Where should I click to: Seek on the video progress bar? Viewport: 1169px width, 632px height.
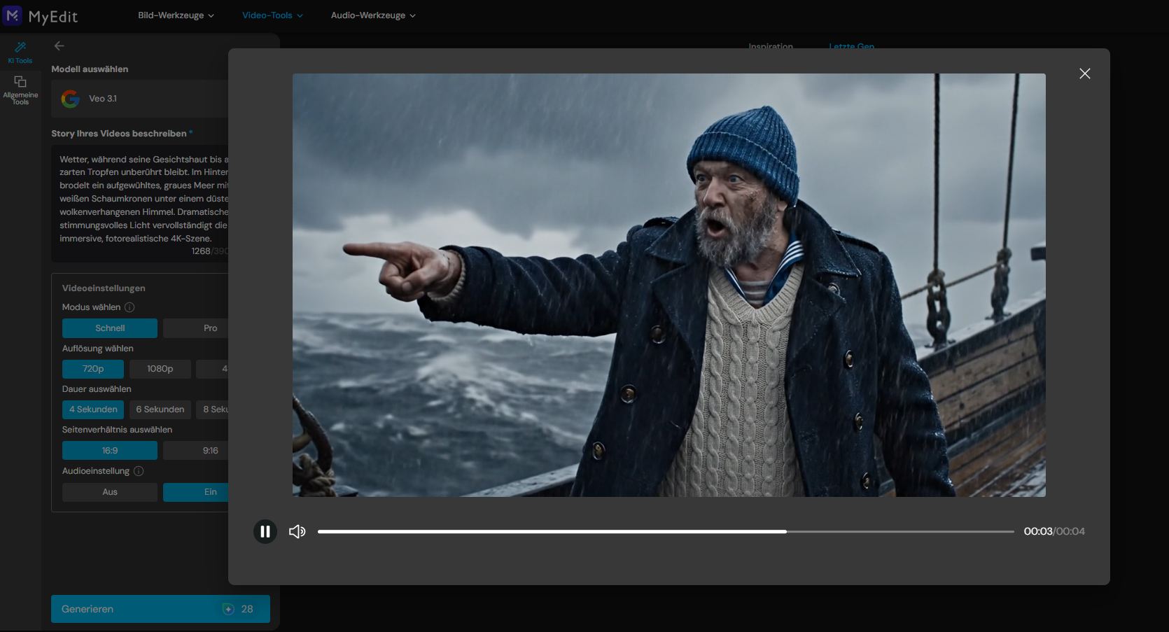click(x=666, y=531)
